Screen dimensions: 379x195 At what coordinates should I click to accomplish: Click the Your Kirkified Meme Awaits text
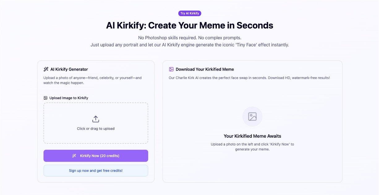coord(252,136)
